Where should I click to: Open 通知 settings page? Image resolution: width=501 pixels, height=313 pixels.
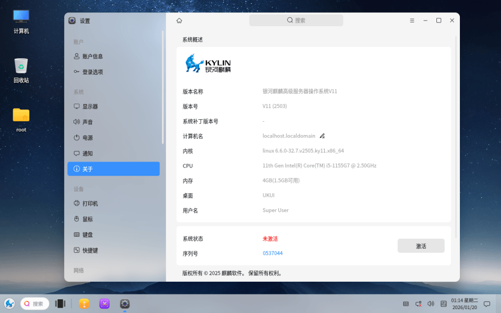114,153
